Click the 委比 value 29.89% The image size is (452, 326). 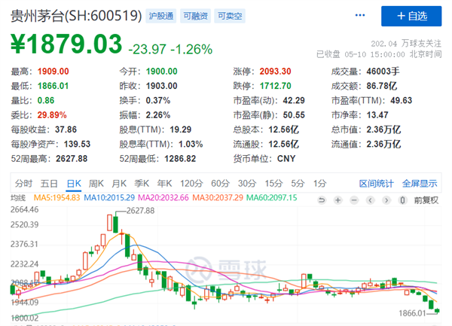(52, 115)
